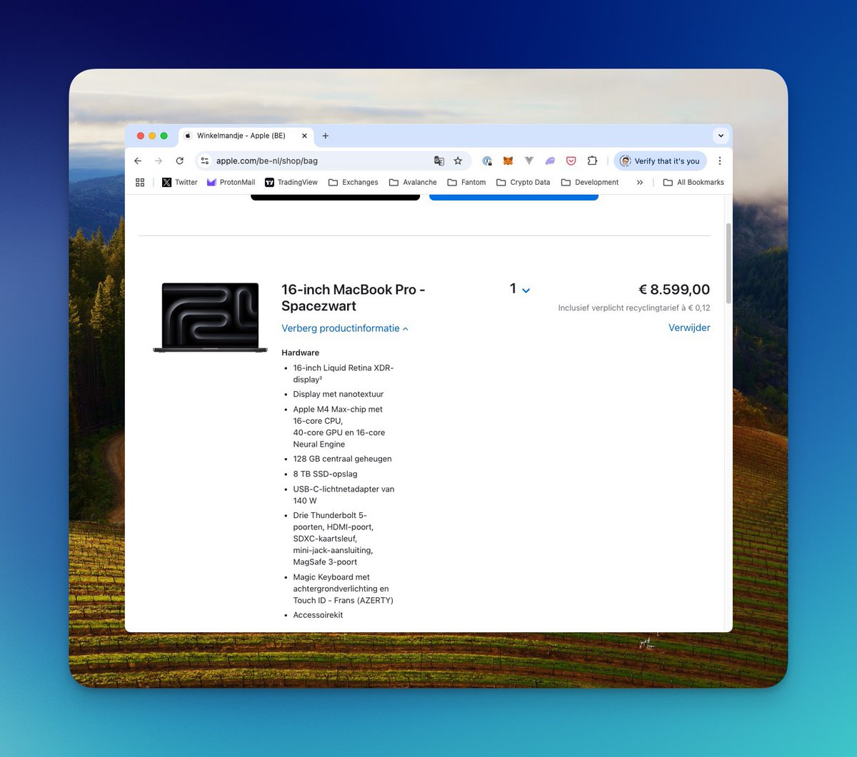This screenshot has width=857, height=757.
Task: Click the forward navigation arrow
Action: (x=159, y=161)
